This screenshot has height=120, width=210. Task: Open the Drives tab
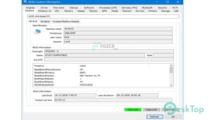pyautogui.click(x=44, y=7)
